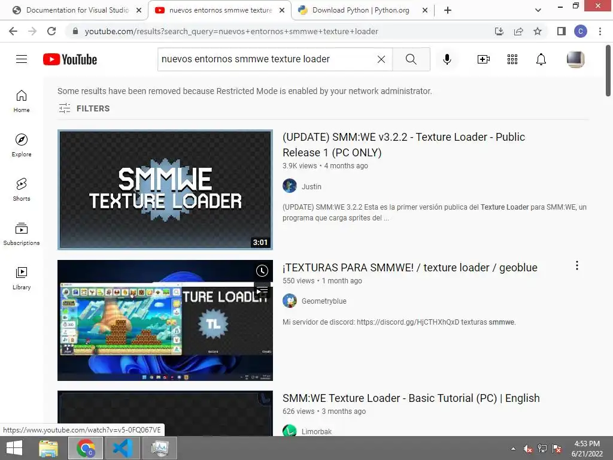Open Justin channel avatar

[290, 186]
